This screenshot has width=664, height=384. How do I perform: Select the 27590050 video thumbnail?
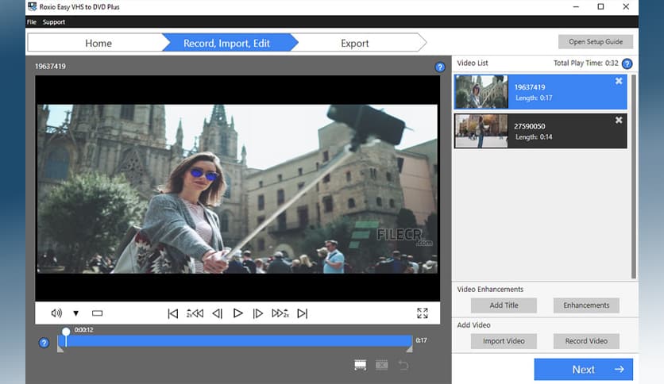click(481, 131)
